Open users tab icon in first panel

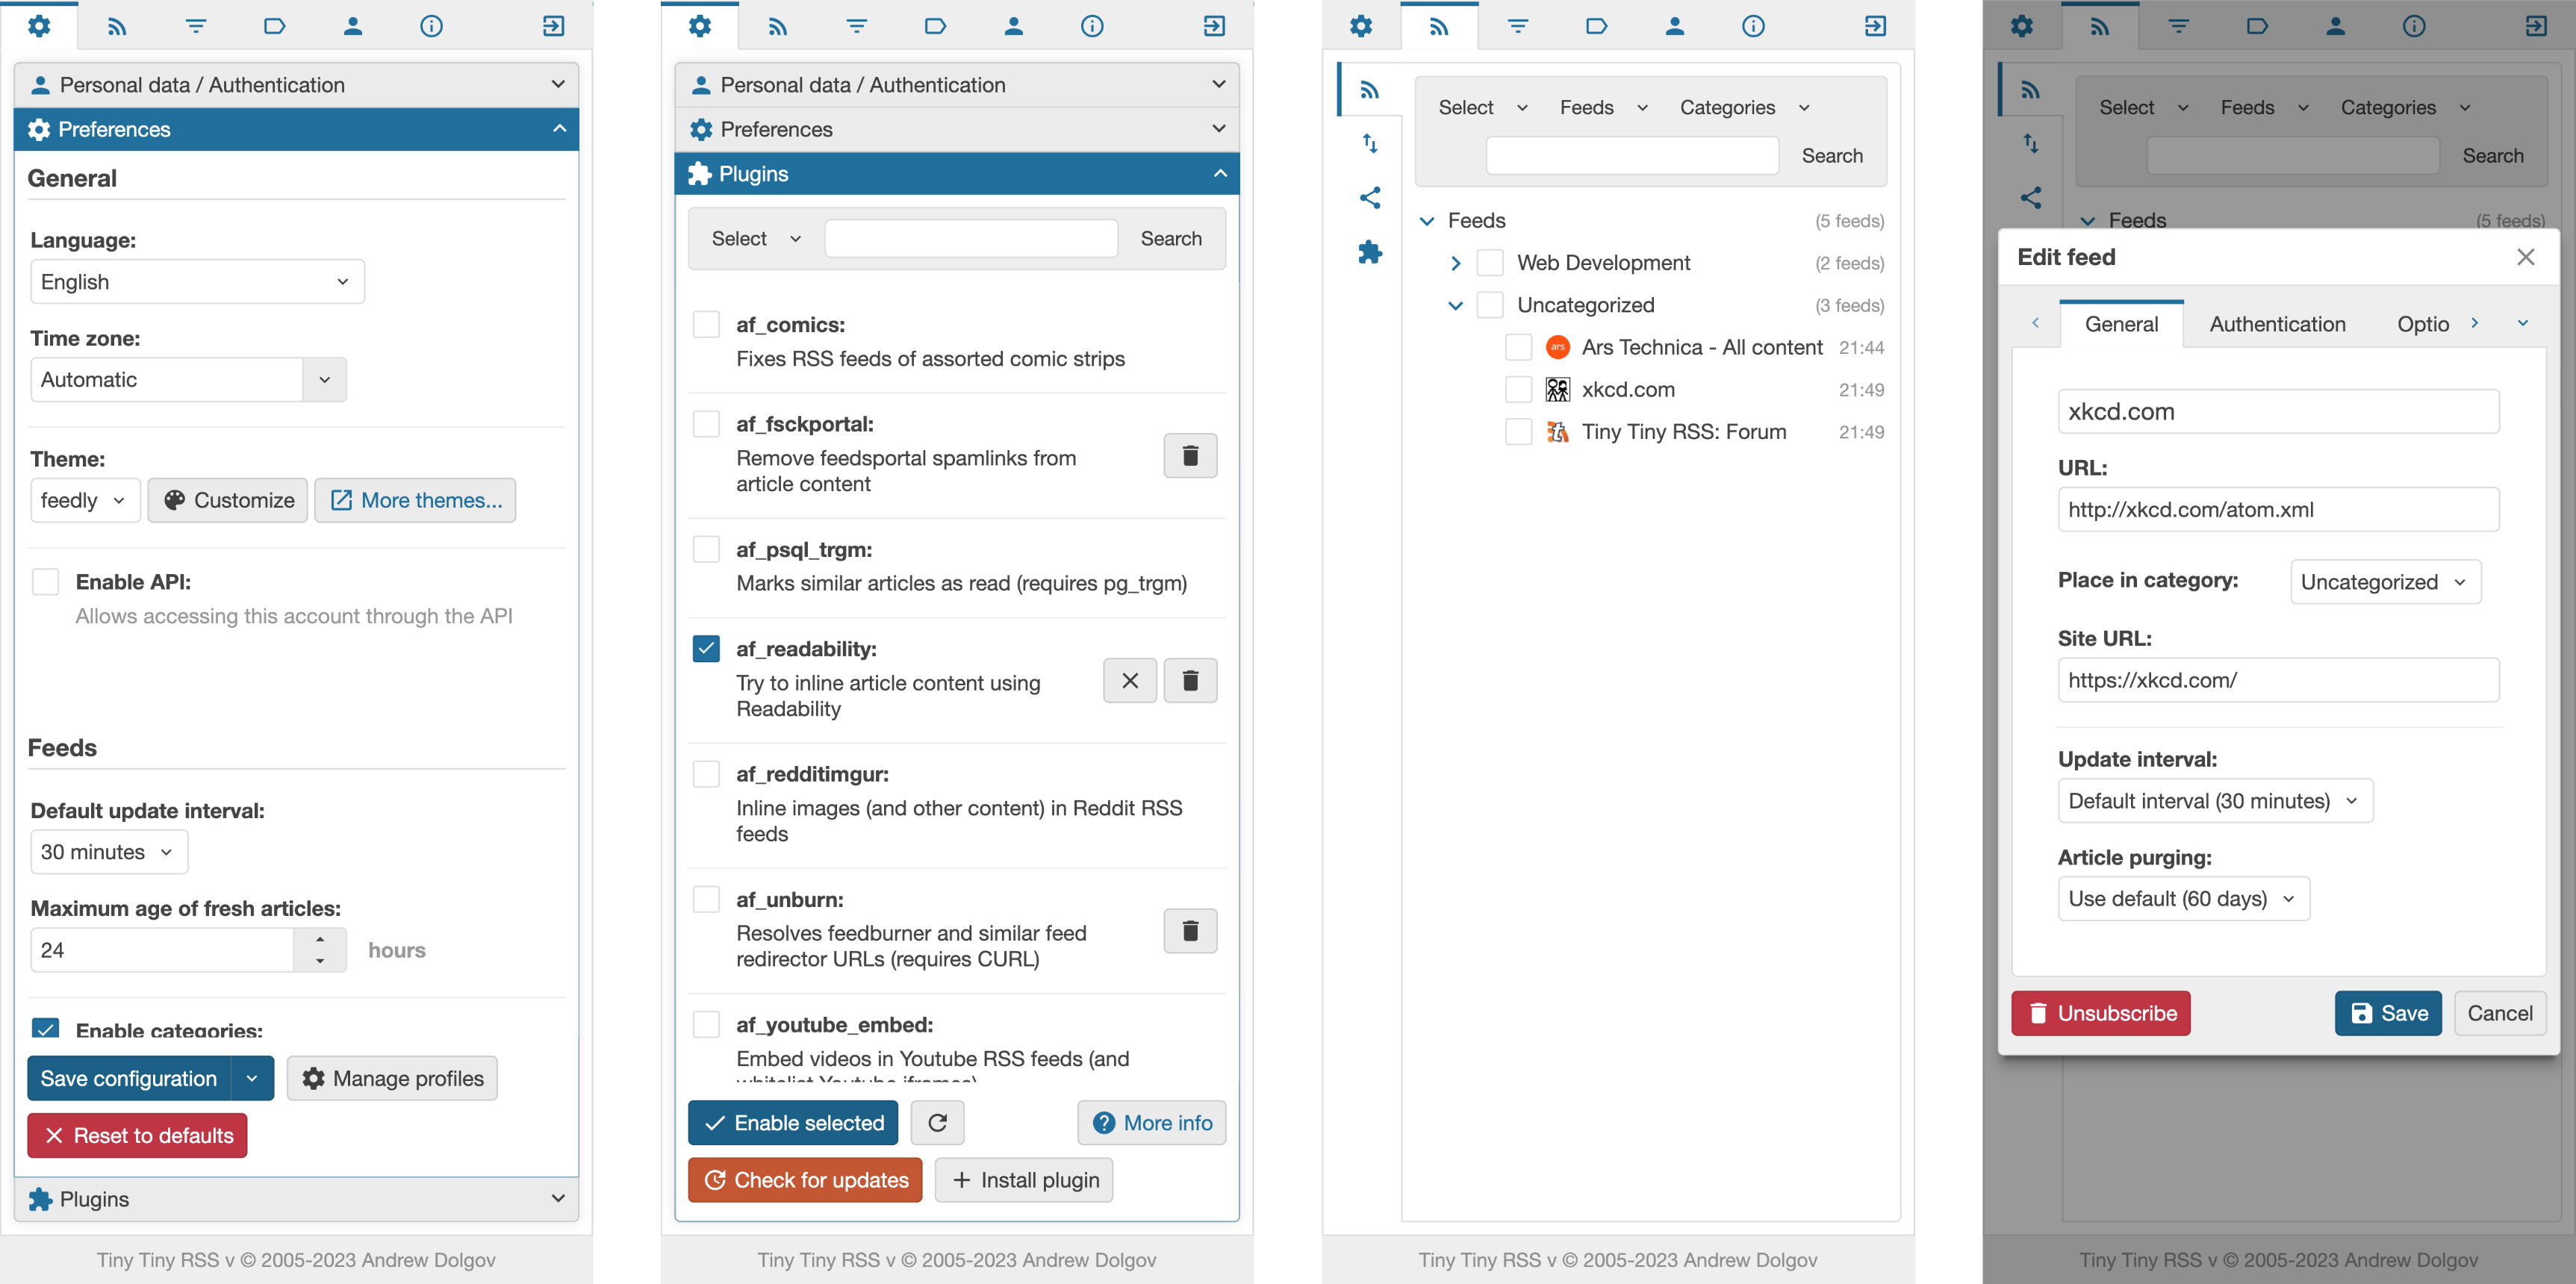pos(353,26)
